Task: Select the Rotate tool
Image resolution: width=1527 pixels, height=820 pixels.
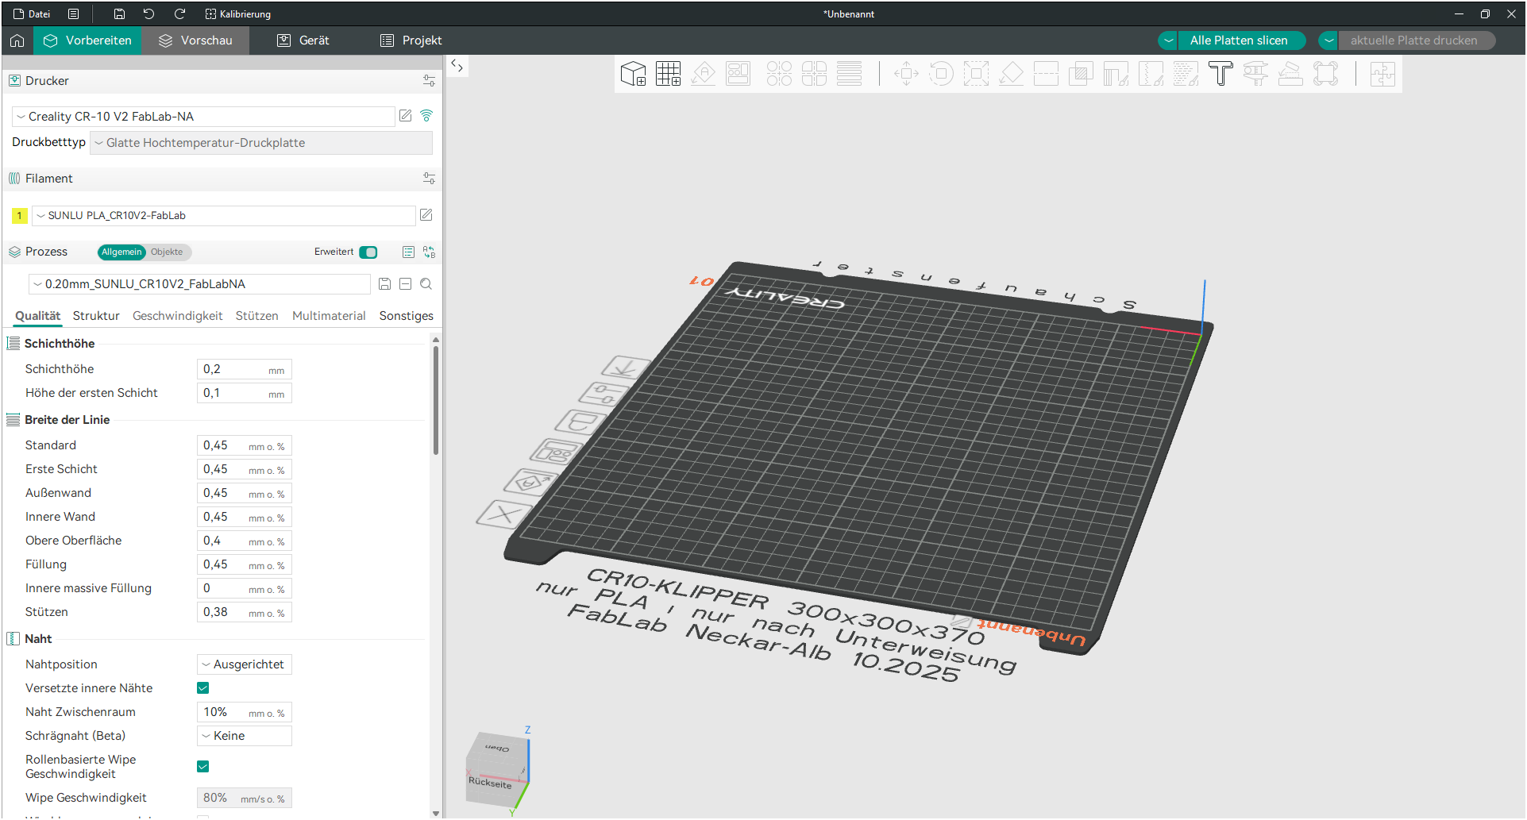Action: [941, 74]
